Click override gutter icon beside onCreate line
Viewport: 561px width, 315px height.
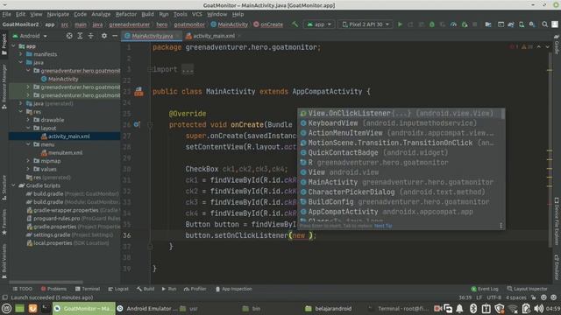(137, 124)
